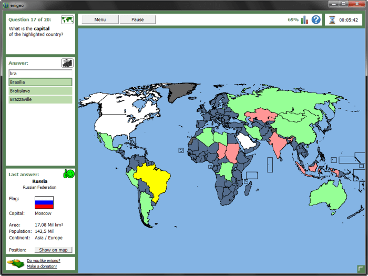
Task: Open the 'Make a donation!' link
Action: 42,267
